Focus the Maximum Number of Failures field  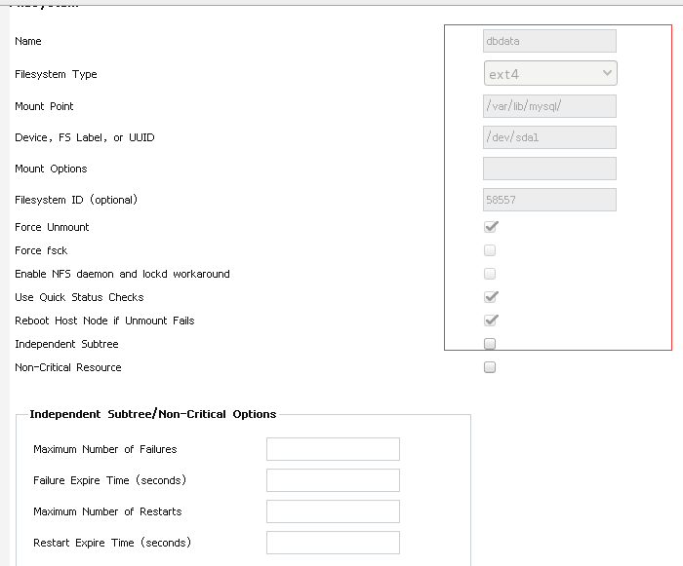pyautogui.click(x=333, y=449)
